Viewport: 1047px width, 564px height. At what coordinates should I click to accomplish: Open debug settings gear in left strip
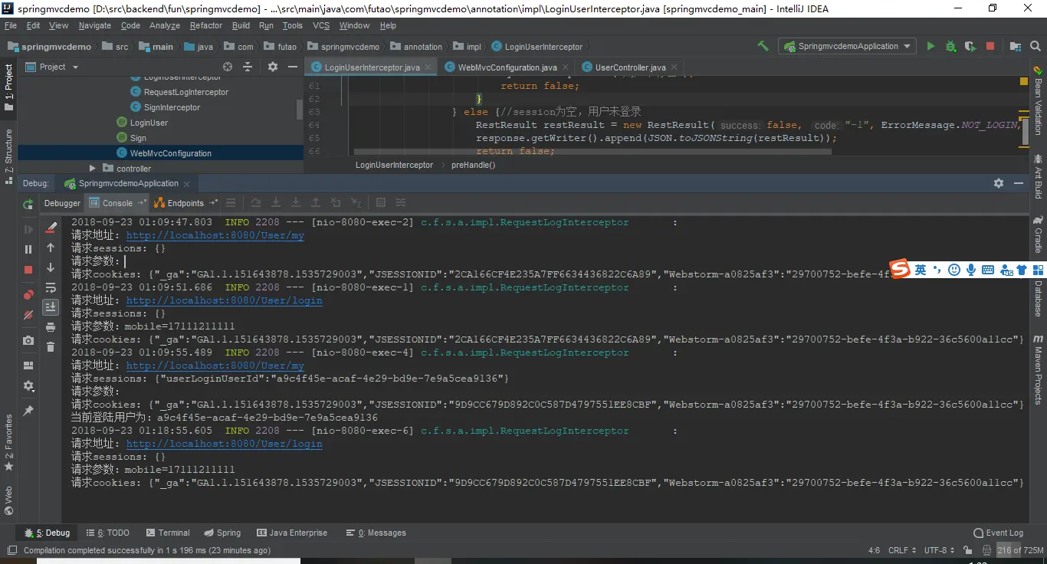(28, 385)
